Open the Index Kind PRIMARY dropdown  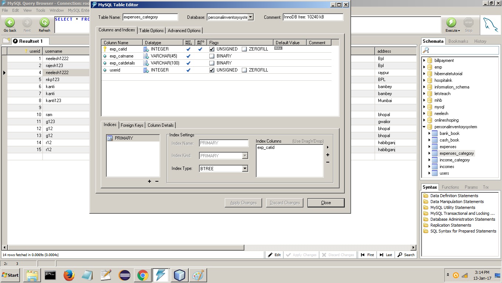pos(245,156)
